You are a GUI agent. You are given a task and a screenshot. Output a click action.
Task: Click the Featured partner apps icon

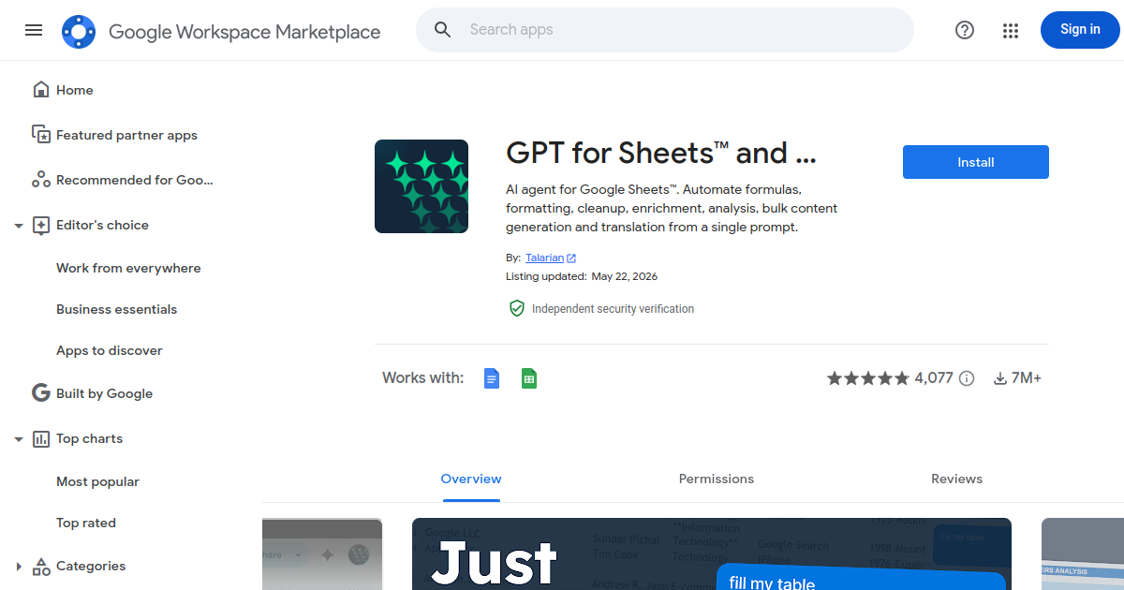coord(41,135)
